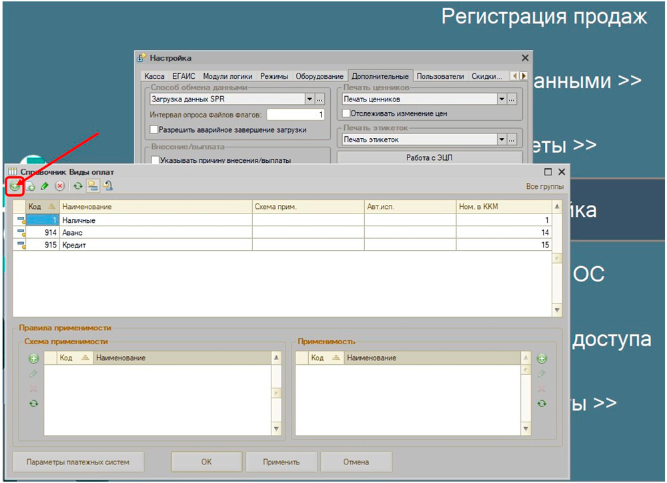The height and width of the screenshot is (483, 667).
Task: Enable Разрешить аварийное завершение загрузки checkbox
Action: point(155,129)
